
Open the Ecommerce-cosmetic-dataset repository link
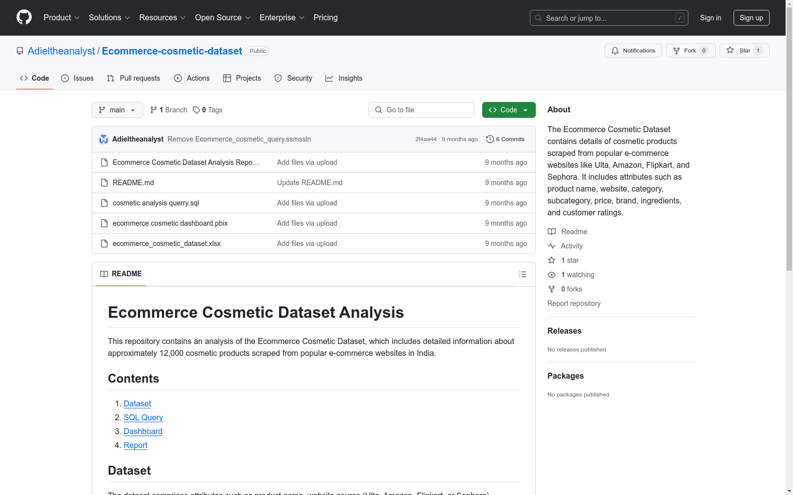(172, 51)
